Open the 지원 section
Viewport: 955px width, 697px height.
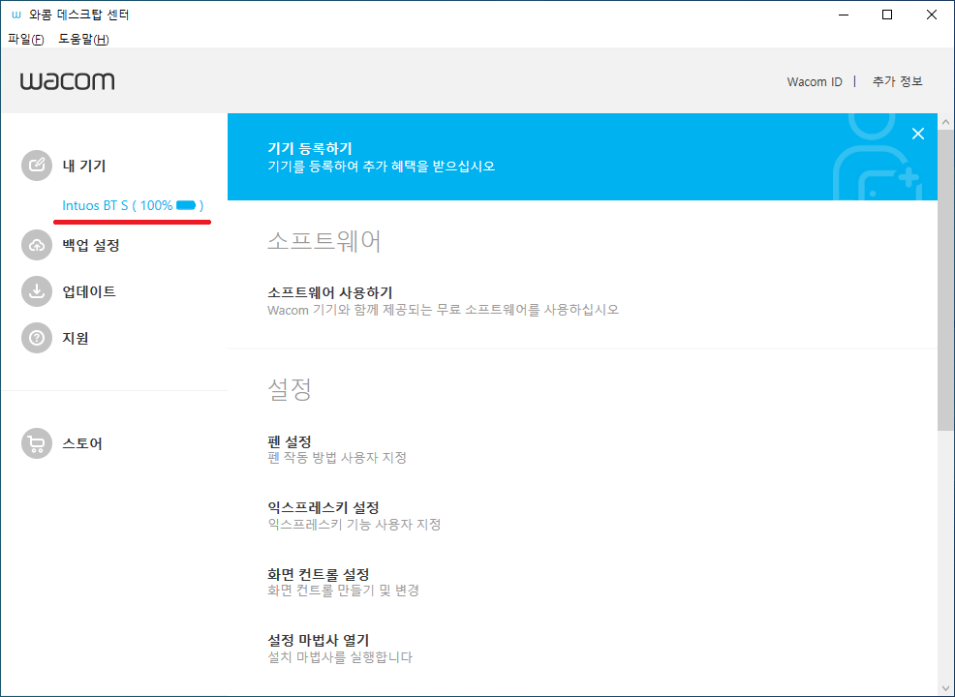[x=76, y=338]
